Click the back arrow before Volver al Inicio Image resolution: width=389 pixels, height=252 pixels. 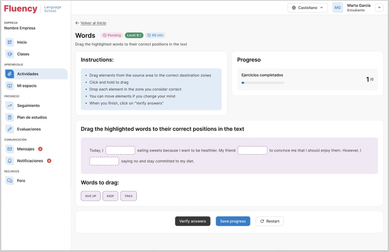77,23
